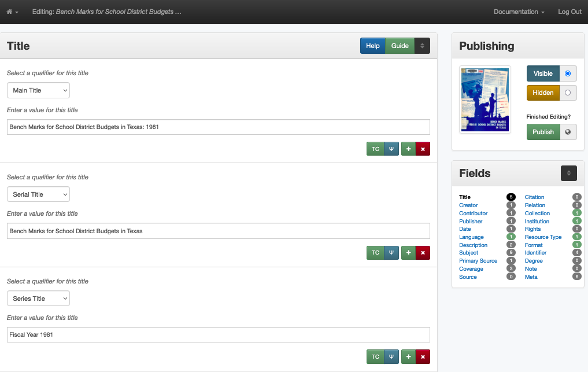Screen dimensions: 588x372
Task: Open the Main Title qualifier dropdown
Action: [38, 90]
